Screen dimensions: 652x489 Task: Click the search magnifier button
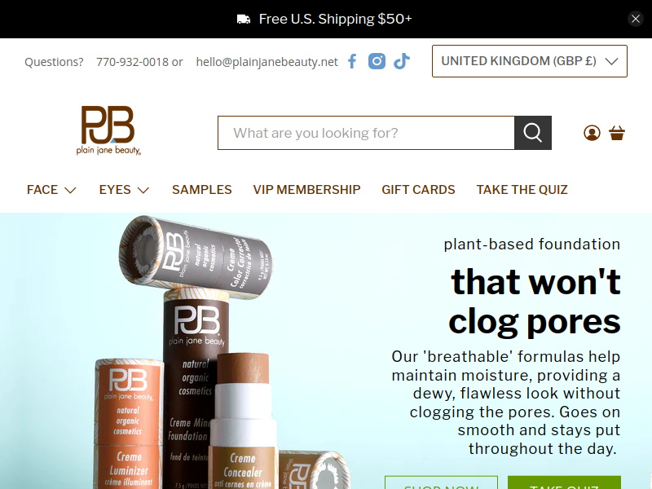coord(533,133)
